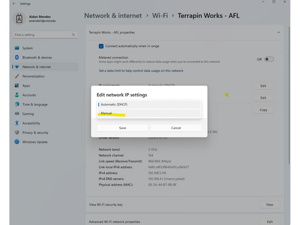The image size is (300, 225).
Task: Open Windows Update label in sidebar
Action: tap(35, 142)
